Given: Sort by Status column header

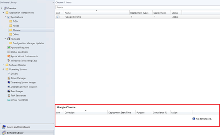Looking at the screenshot, I should pyautogui.click(x=176, y=13).
